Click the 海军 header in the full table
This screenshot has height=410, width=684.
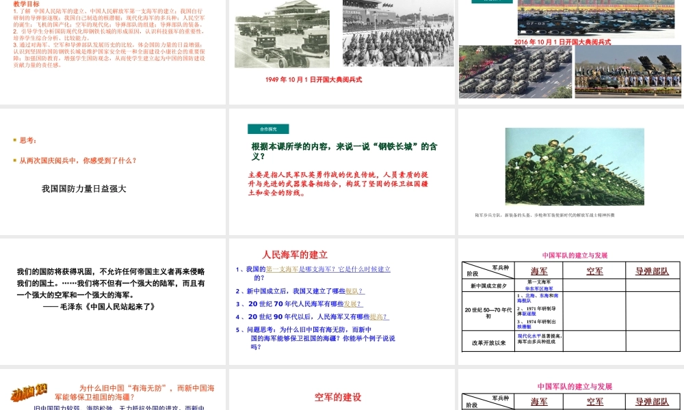pyautogui.click(x=539, y=271)
